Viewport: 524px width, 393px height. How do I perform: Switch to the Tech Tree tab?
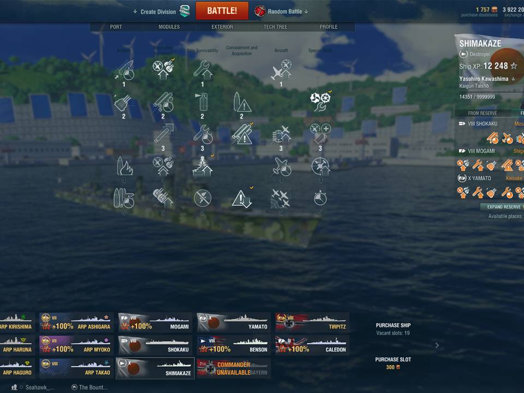pyautogui.click(x=275, y=27)
